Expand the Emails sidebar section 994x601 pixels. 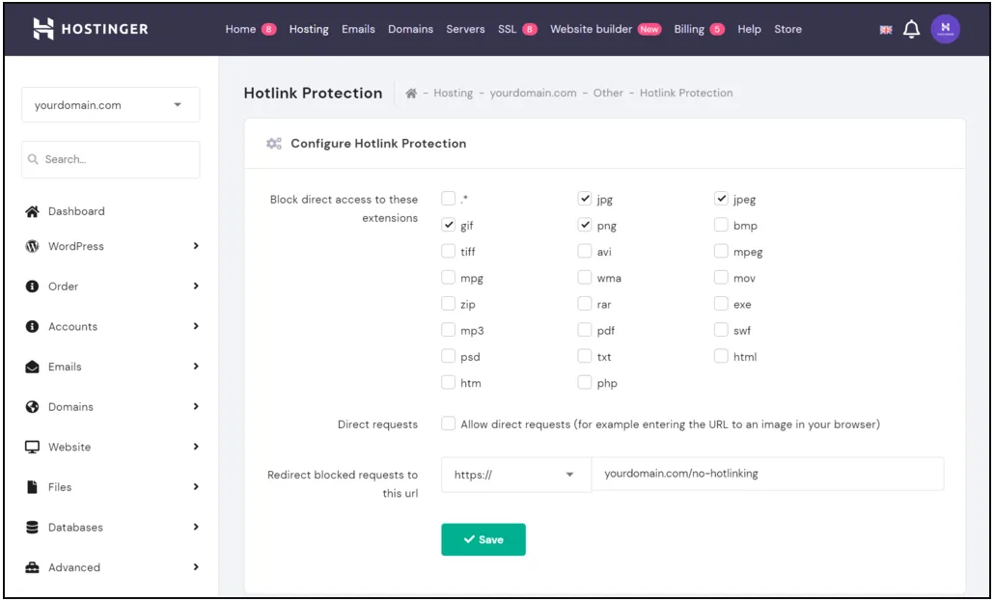(x=196, y=367)
